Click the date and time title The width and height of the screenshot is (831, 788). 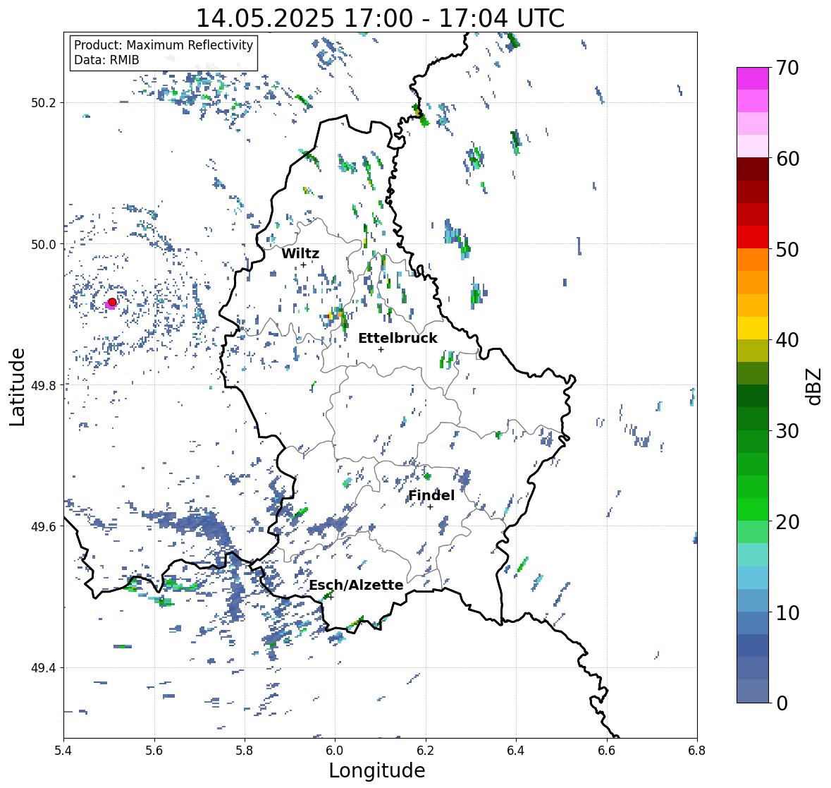coord(380,18)
